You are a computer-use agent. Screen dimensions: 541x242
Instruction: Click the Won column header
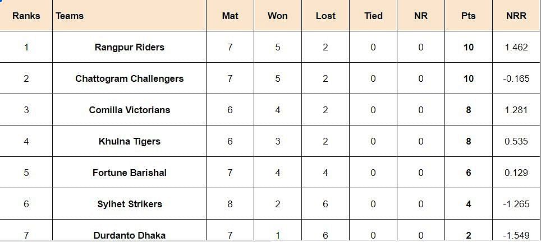point(278,16)
